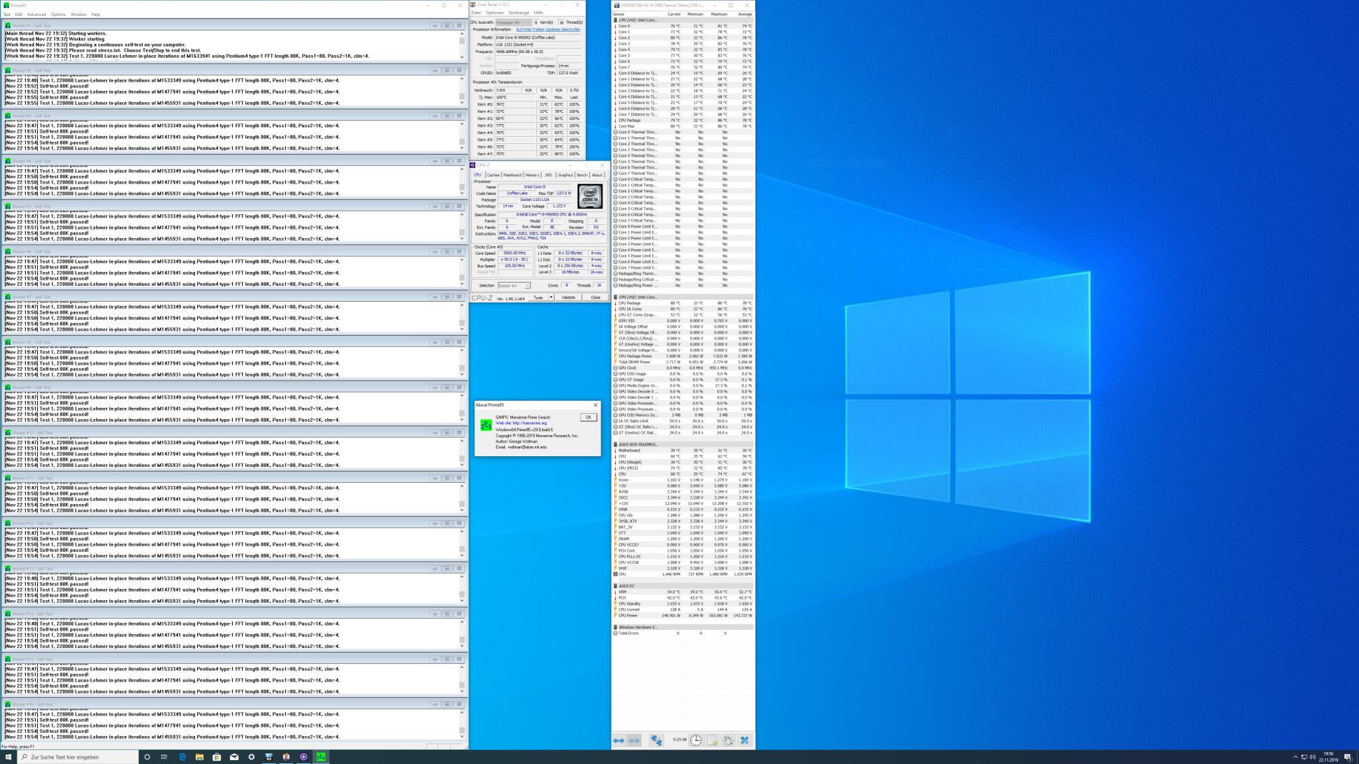Click the Prime95 icon in About dialog
This screenshot has width=1359, height=764.
coord(486,425)
